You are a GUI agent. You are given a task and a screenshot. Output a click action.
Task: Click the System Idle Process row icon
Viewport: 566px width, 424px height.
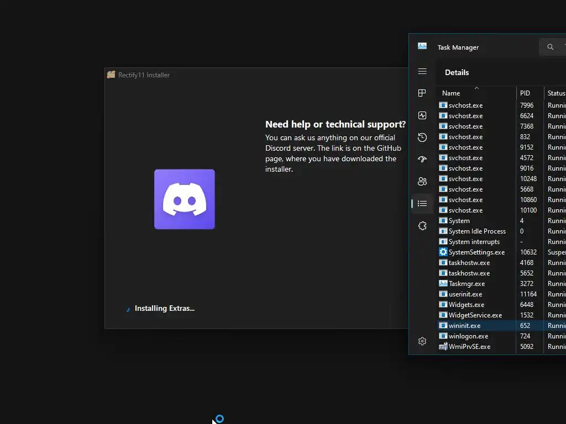pyautogui.click(x=443, y=231)
